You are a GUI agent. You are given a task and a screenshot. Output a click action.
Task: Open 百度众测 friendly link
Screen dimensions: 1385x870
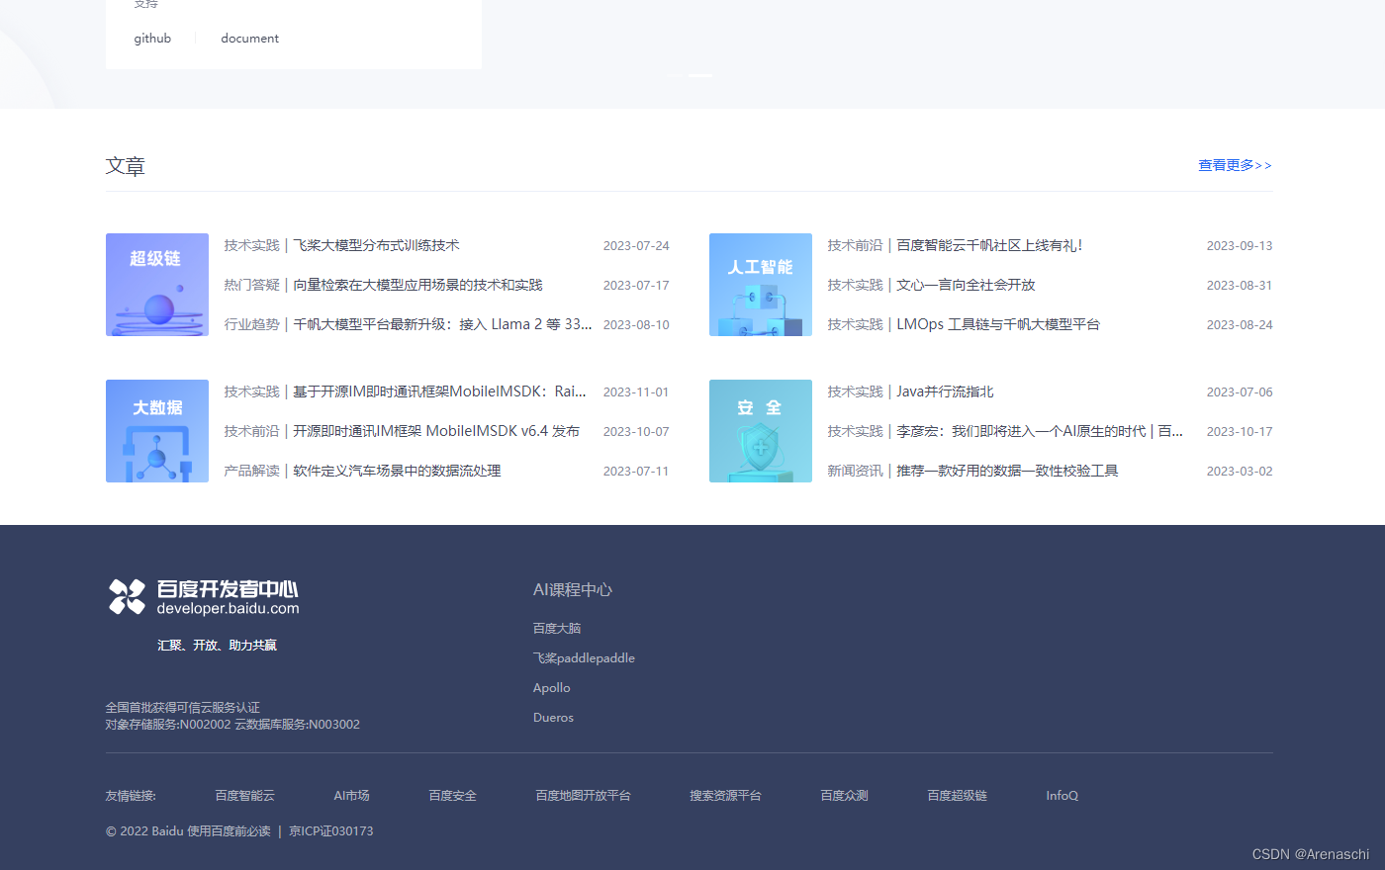point(844,795)
